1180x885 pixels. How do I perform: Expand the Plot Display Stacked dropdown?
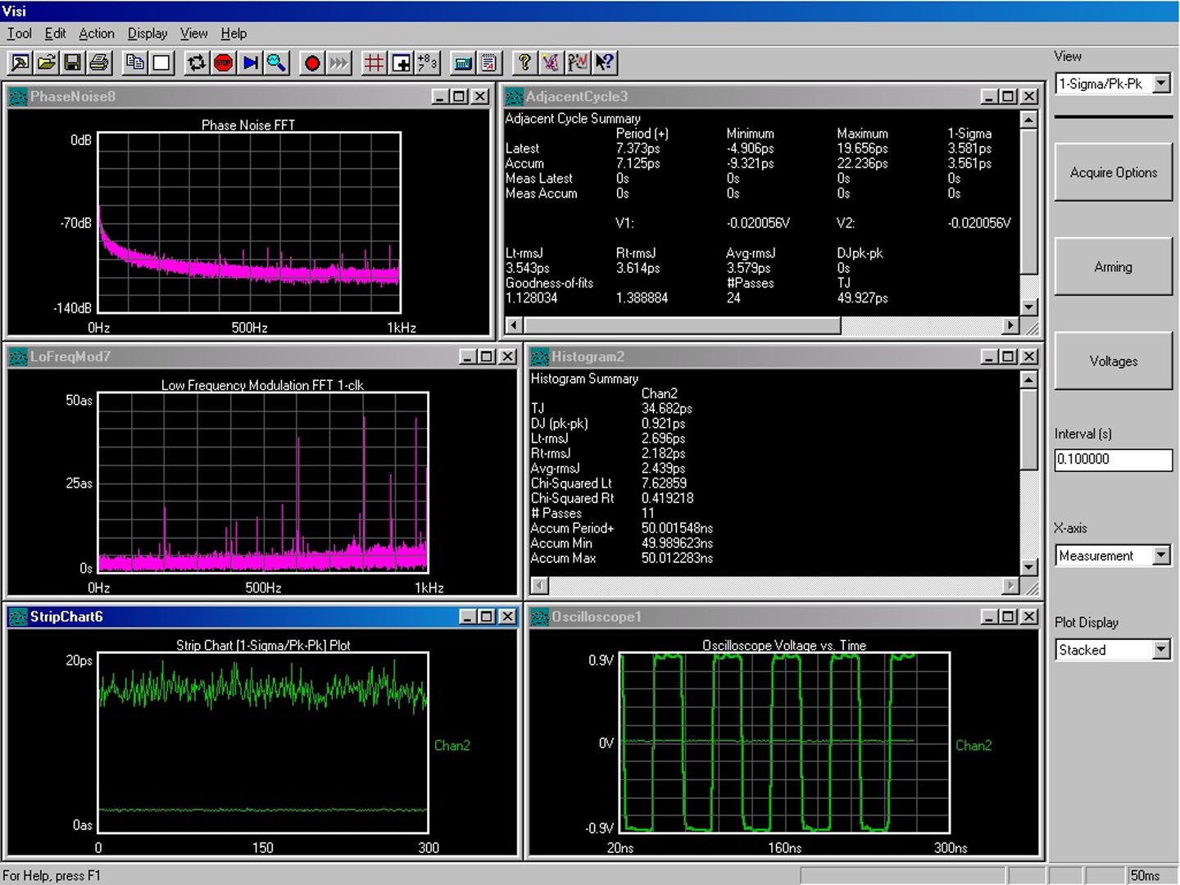point(1161,650)
